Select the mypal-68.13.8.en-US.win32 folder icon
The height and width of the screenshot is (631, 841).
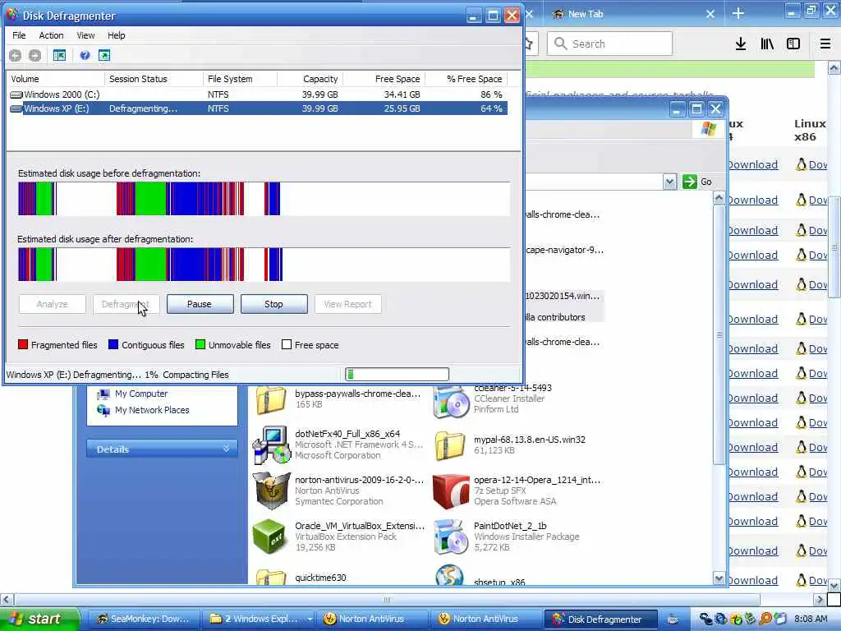pos(450,445)
